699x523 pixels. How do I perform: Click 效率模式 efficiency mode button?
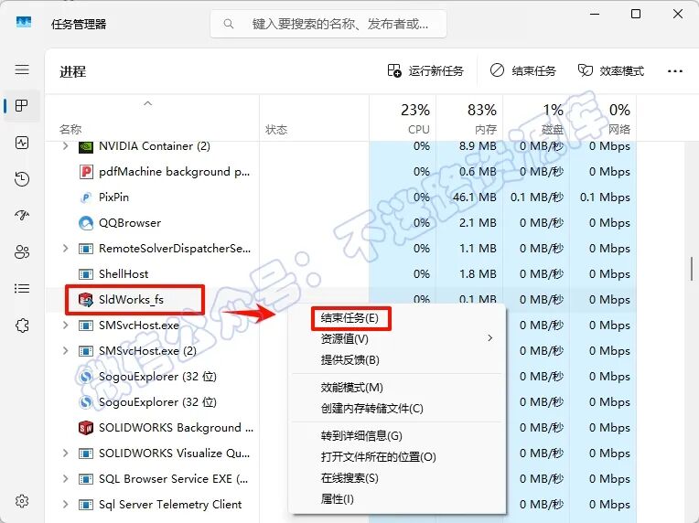point(611,70)
